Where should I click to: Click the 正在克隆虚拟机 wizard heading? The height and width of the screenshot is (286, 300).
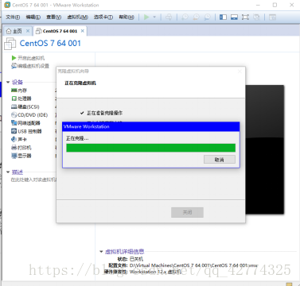pos(80,83)
